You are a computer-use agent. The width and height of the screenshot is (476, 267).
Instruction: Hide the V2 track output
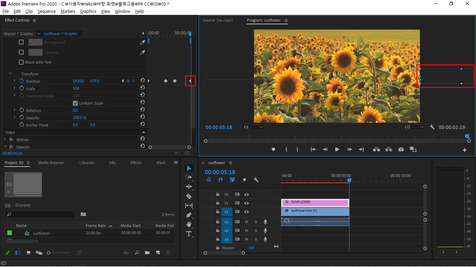[x=246, y=203]
